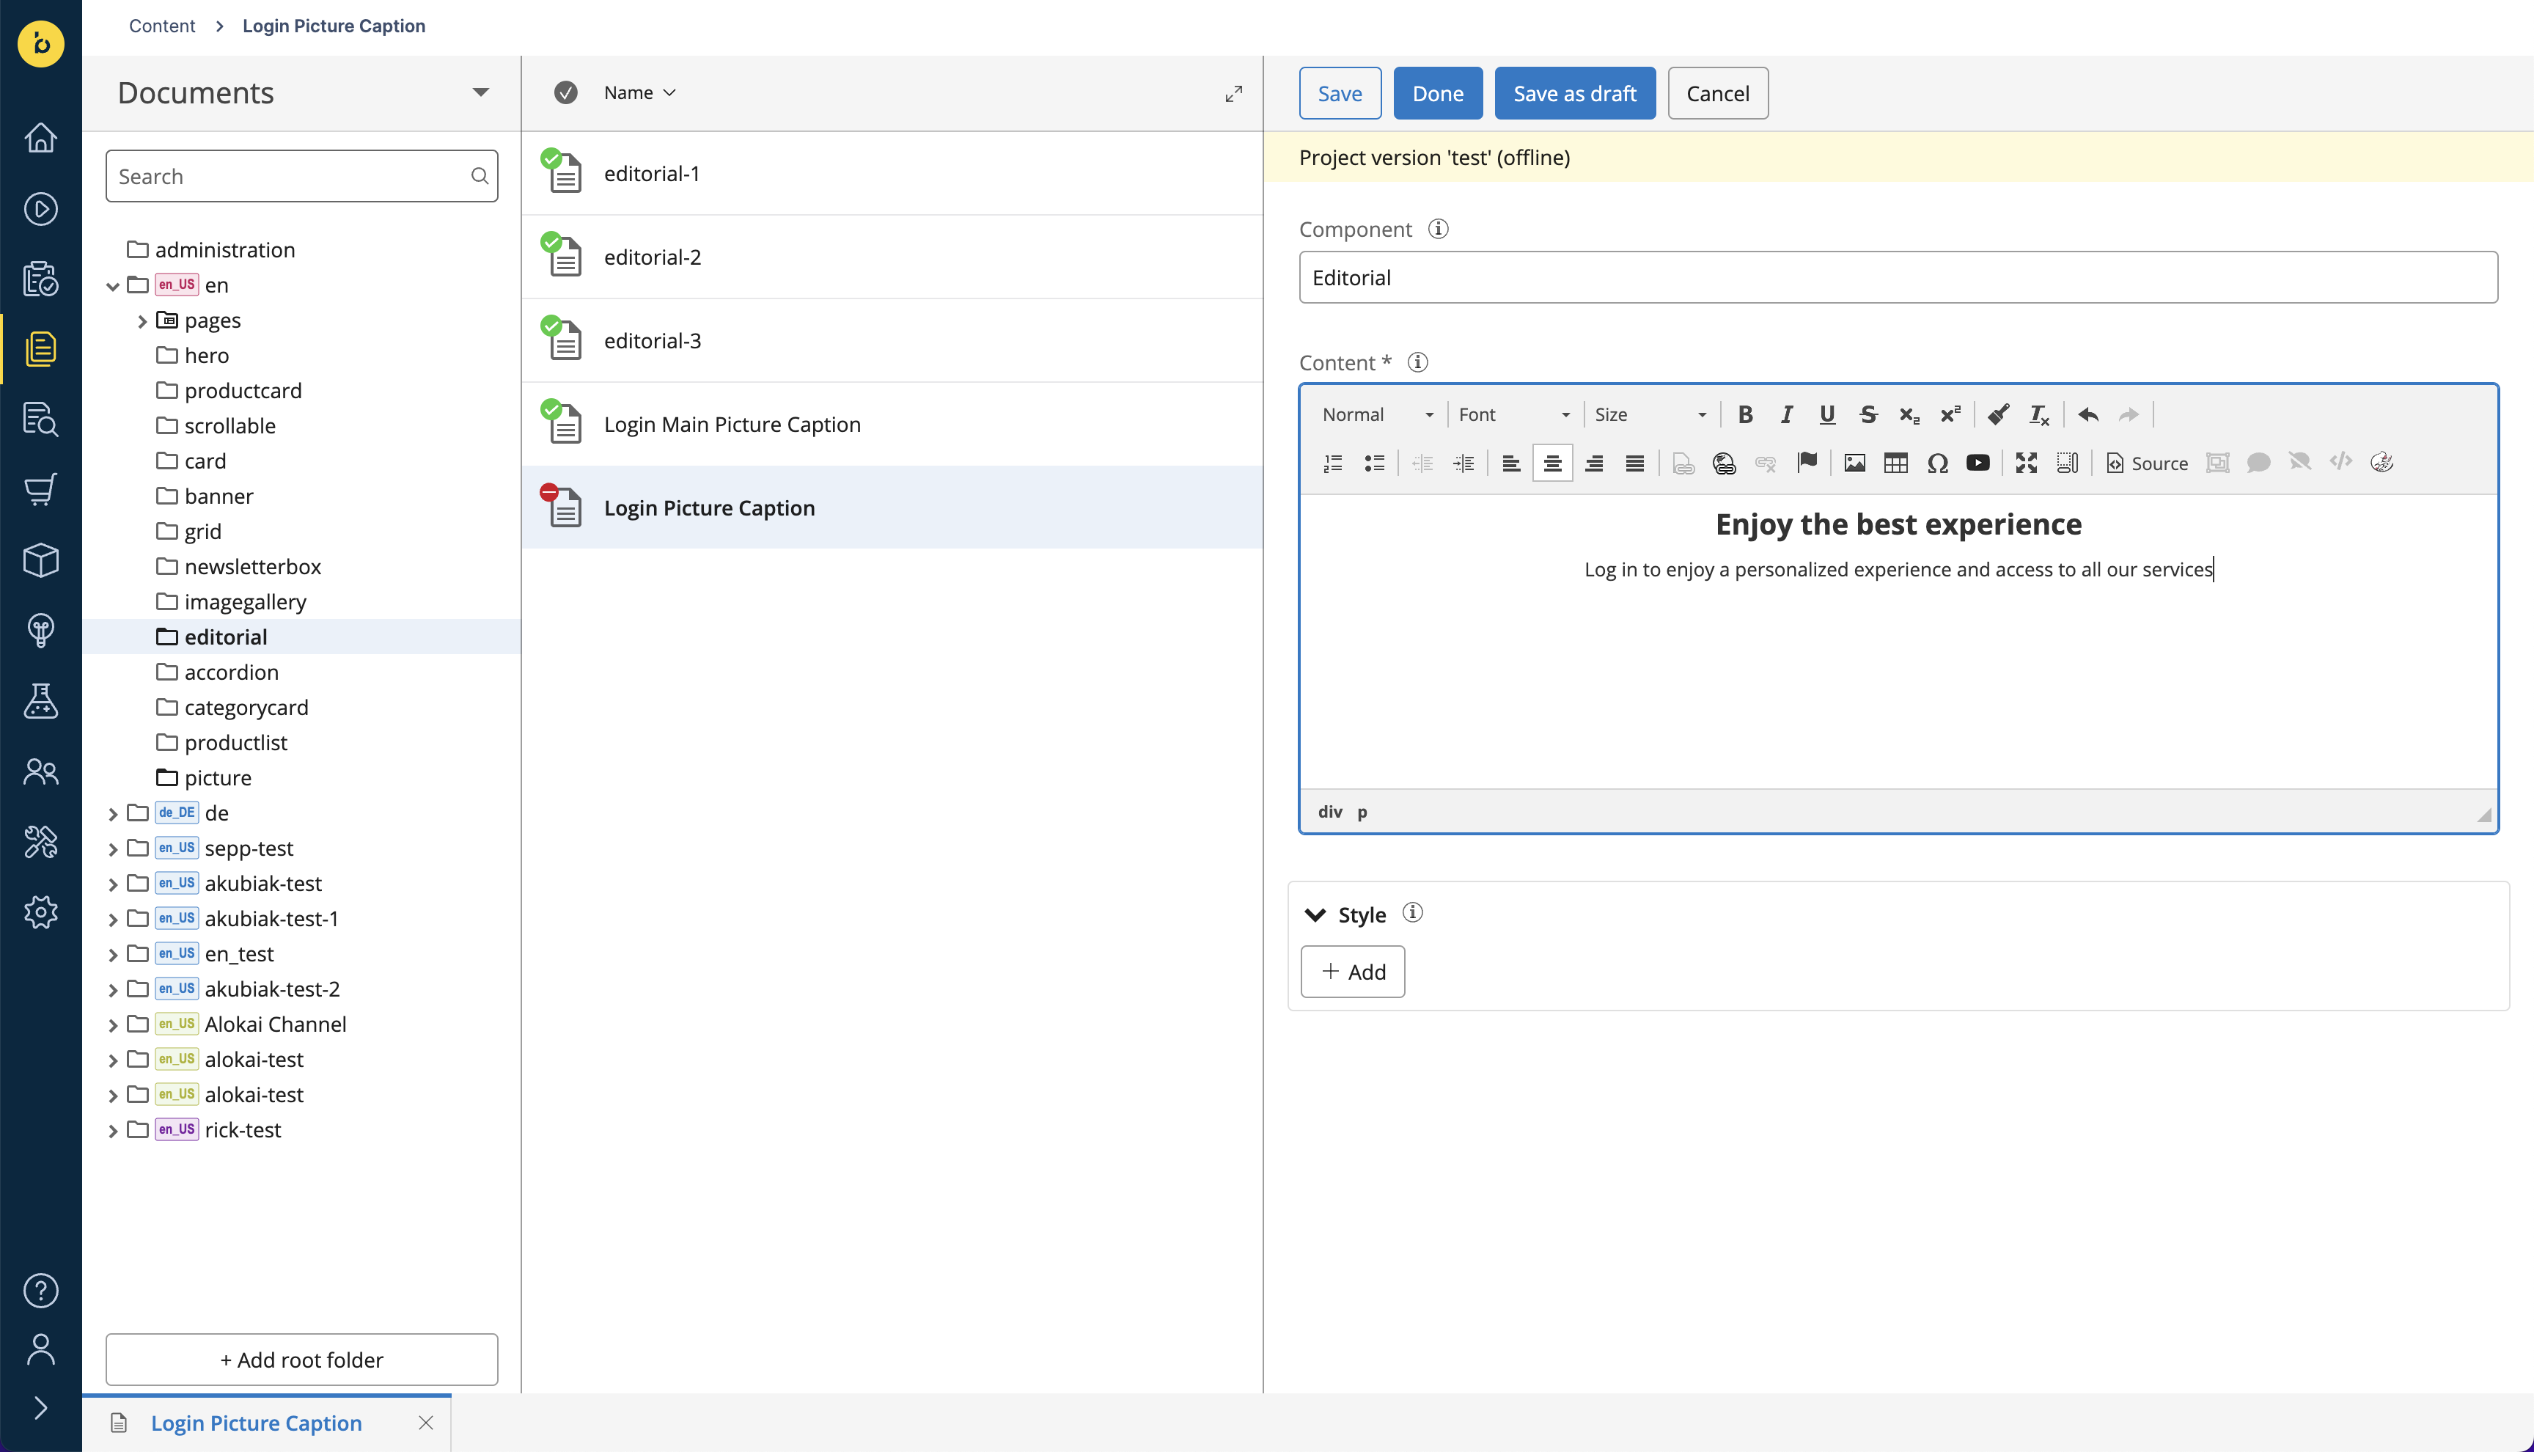Collapse the Style section

[x=1315, y=914]
